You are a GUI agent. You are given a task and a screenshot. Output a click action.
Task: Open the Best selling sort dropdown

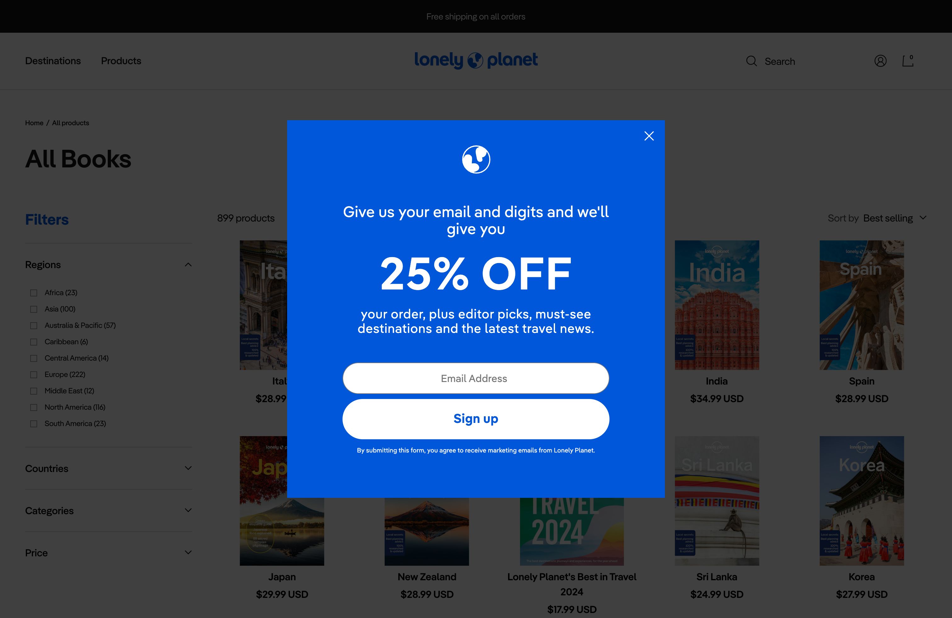point(895,218)
